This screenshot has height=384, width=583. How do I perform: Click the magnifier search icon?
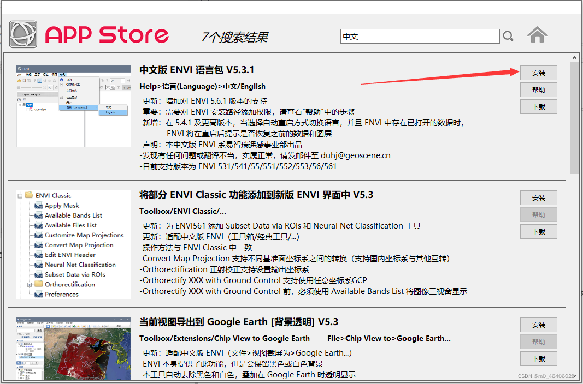508,36
